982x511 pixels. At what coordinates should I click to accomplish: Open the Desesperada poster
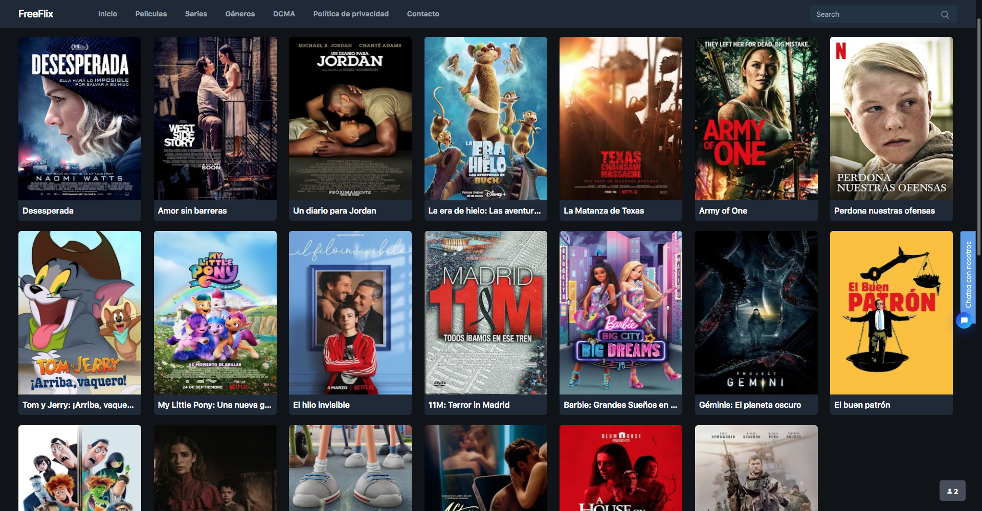point(80,119)
